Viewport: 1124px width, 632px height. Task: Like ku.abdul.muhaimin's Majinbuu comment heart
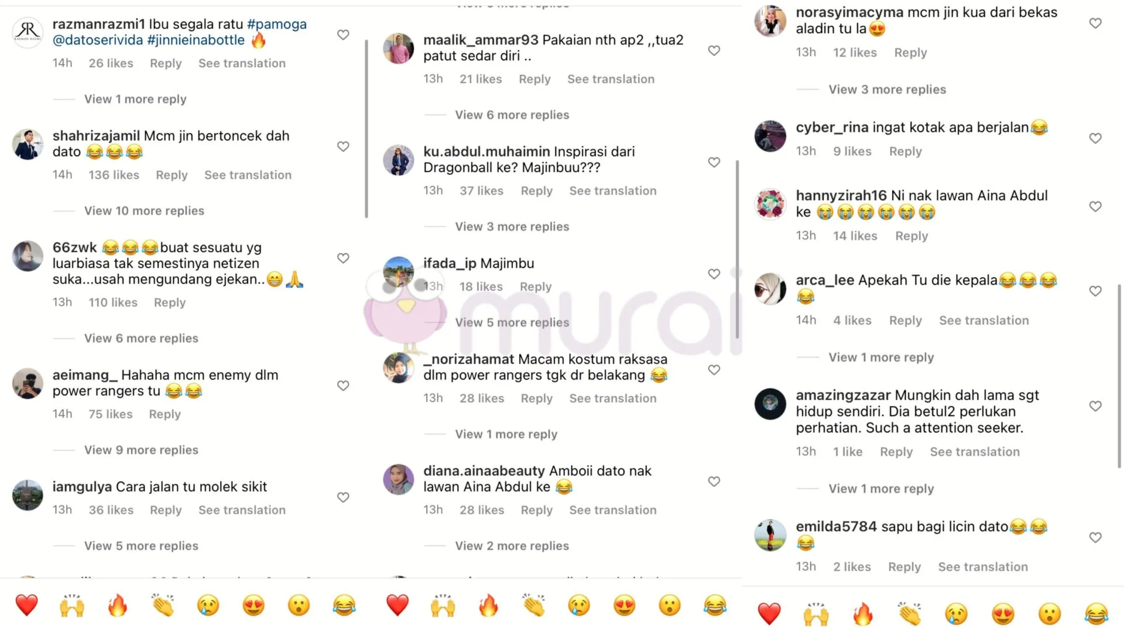tap(714, 162)
